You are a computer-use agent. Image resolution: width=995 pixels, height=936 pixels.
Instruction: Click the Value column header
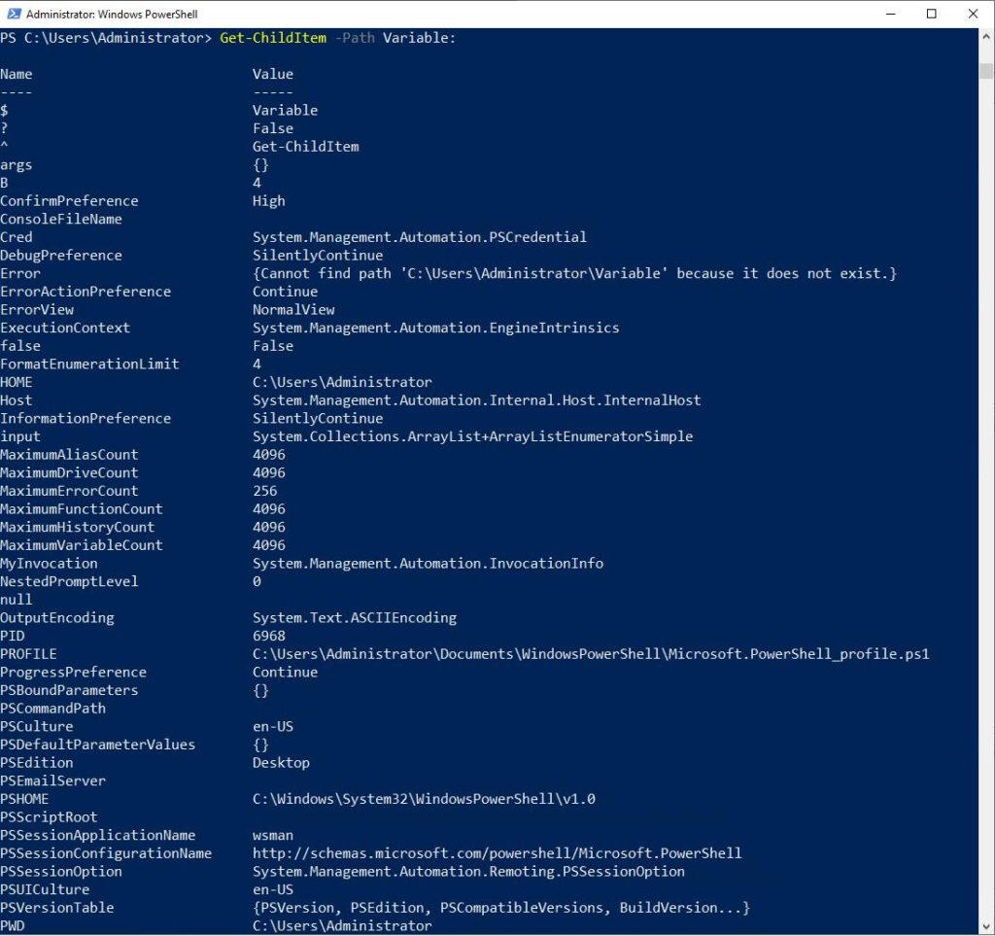pyautogui.click(x=273, y=74)
